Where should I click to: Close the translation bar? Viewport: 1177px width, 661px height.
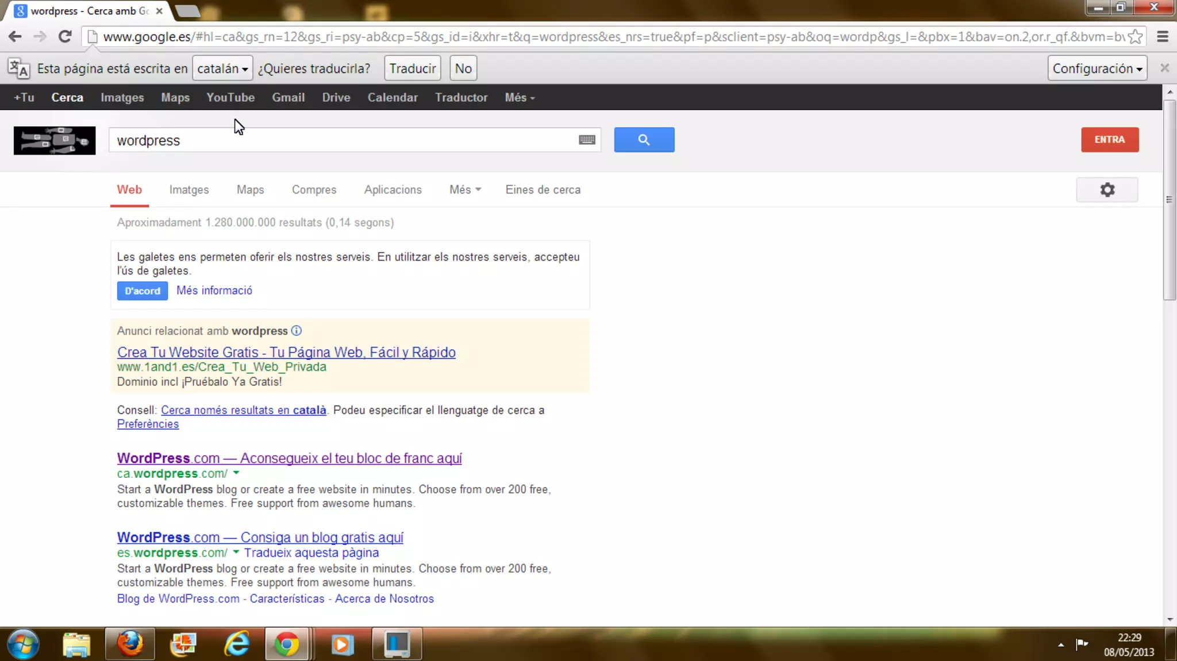pyautogui.click(x=1164, y=68)
